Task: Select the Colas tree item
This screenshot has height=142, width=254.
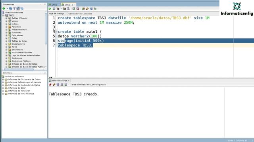Action: pos(14,38)
